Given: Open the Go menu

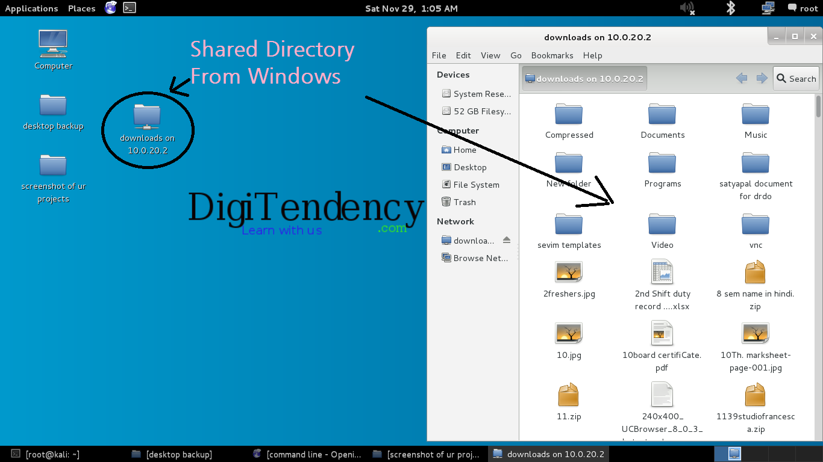Looking at the screenshot, I should coord(516,55).
